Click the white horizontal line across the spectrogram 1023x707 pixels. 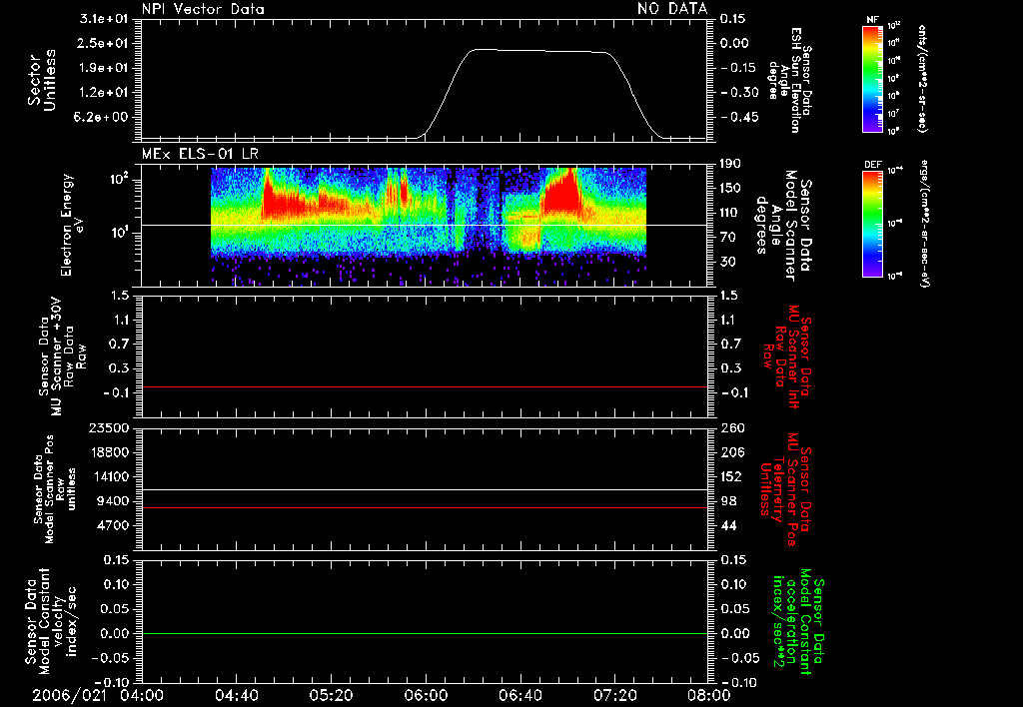424,225
